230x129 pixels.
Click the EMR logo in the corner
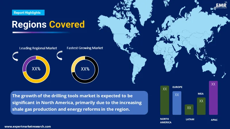coord(221,6)
